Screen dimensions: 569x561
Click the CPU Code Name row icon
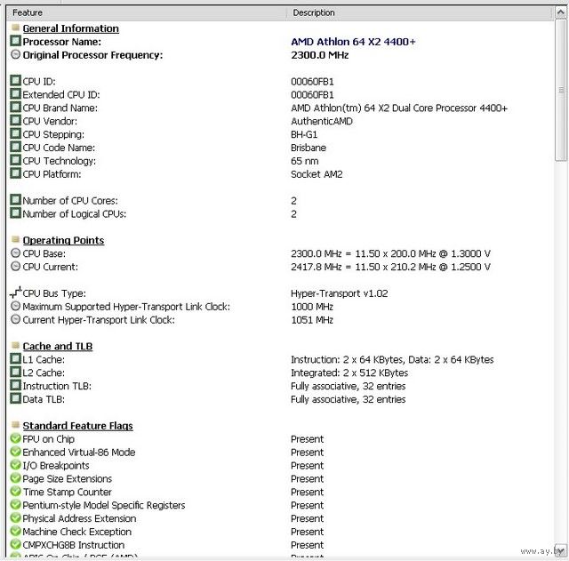pos(15,147)
